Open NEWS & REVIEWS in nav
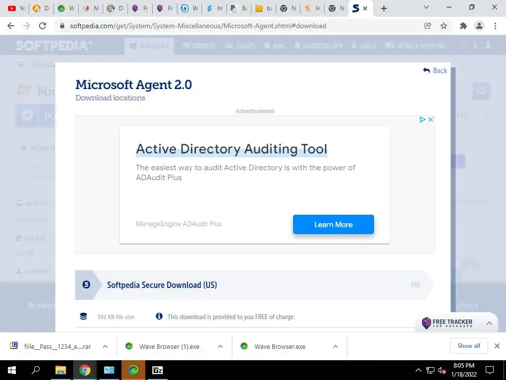 click(x=415, y=46)
